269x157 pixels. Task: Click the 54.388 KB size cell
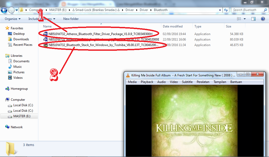(236, 34)
